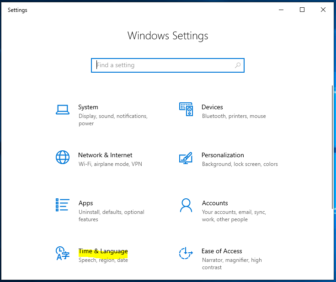This screenshot has width=336, height=282.
Task: Open the Accounts category title
Action: click(215, 203)
